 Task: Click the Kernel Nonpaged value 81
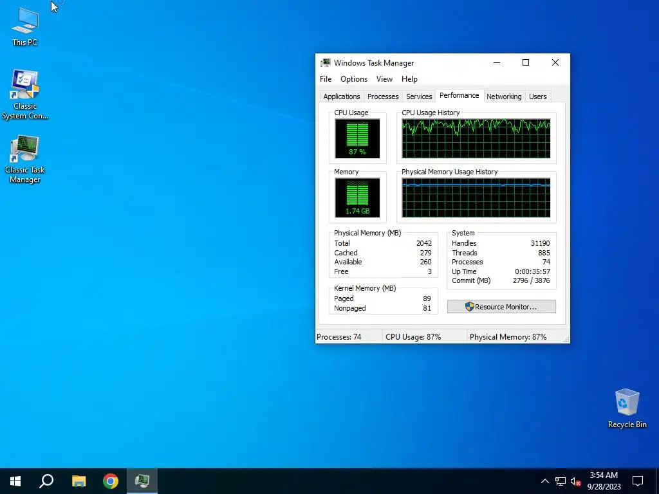pos(427,308)
